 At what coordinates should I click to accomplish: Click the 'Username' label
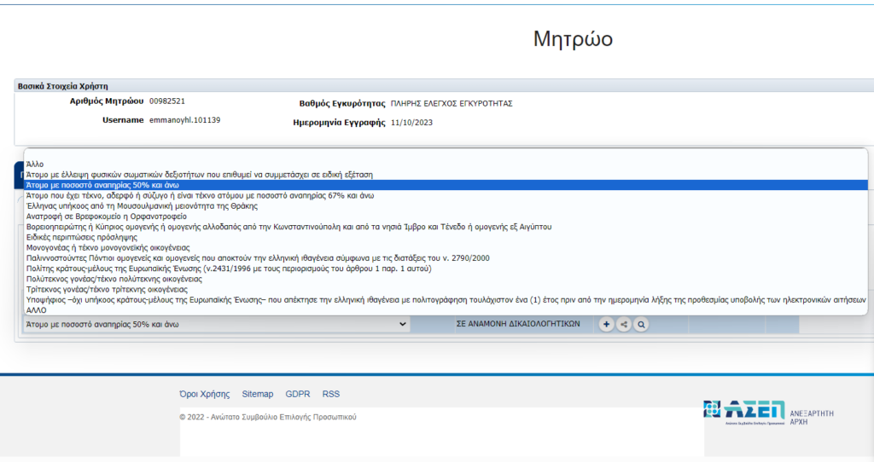coord(123,120)
